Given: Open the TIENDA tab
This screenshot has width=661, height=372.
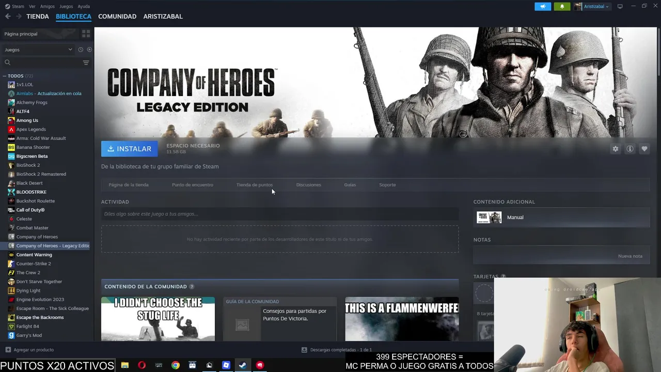Looking at the screenshot, I should tap(38, 17).
